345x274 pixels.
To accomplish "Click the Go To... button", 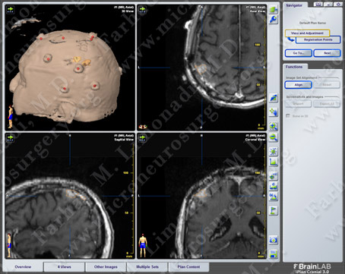I will [x=299, y=53].
